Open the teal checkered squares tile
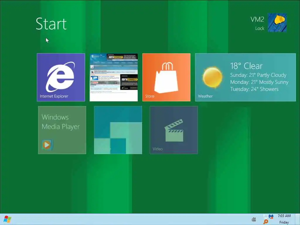 [x=118, y=130]
